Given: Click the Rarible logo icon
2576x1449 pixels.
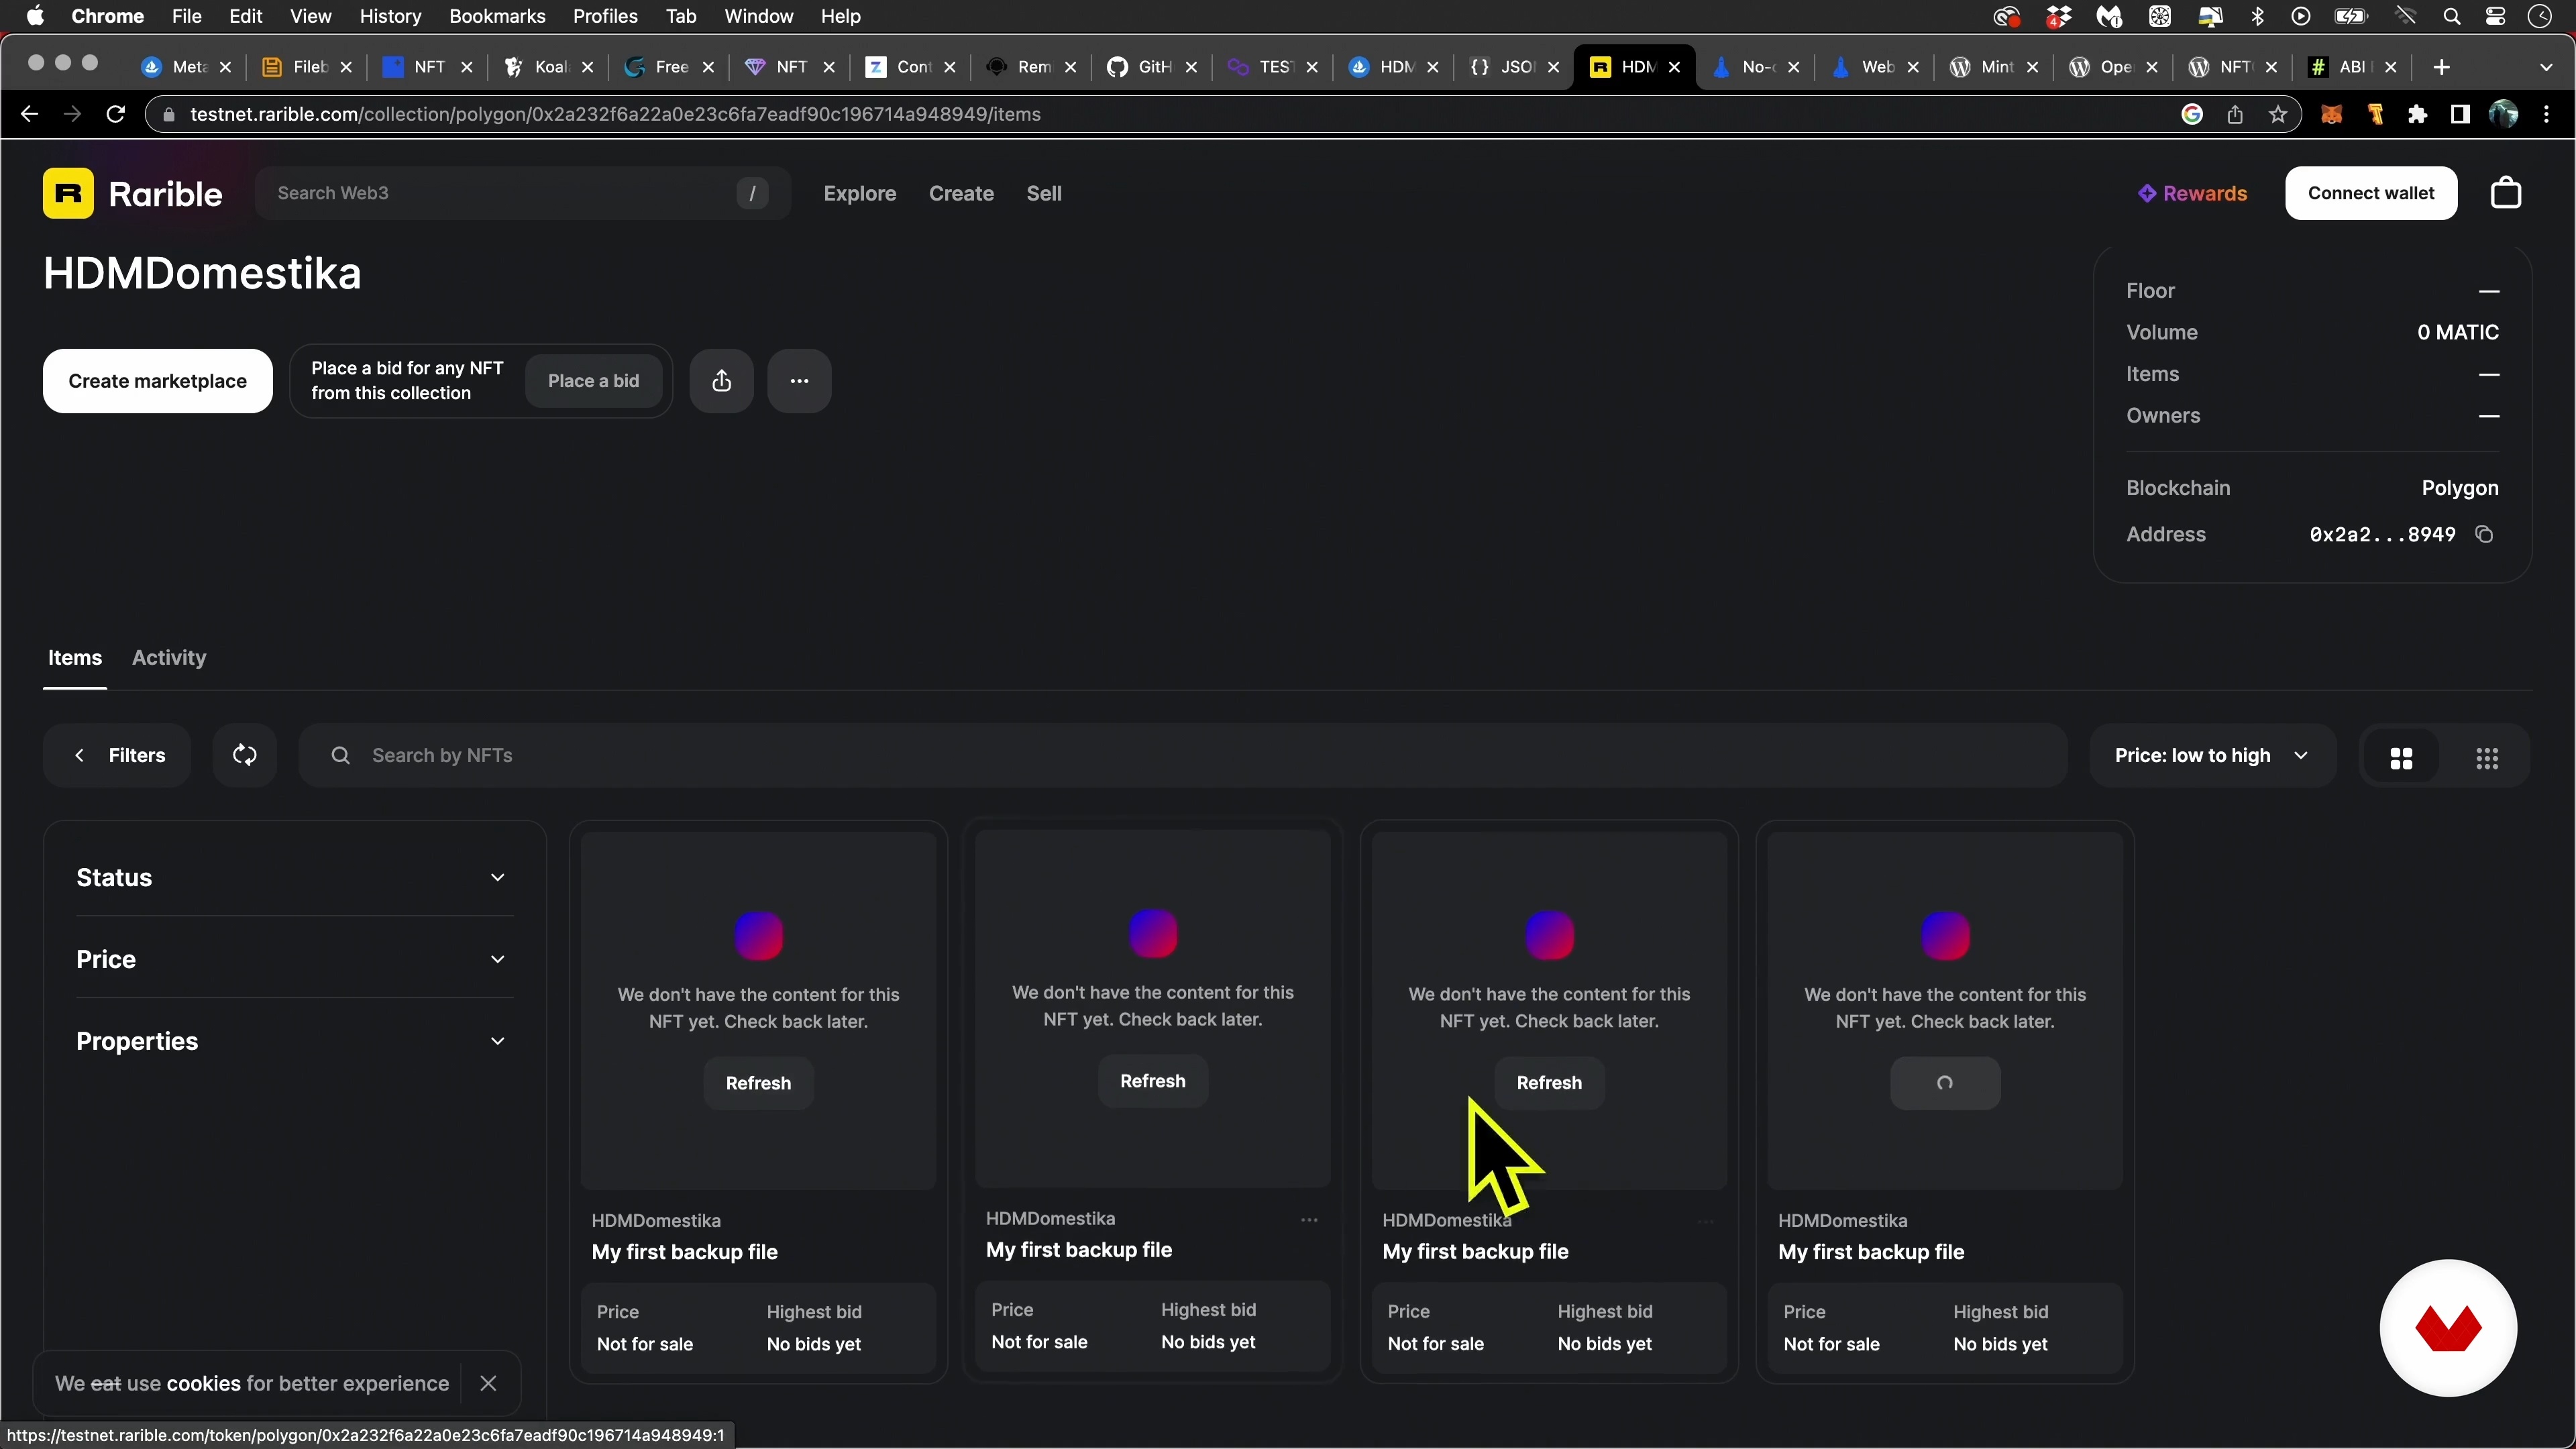Looking at the screenshot, I should 68,193.
